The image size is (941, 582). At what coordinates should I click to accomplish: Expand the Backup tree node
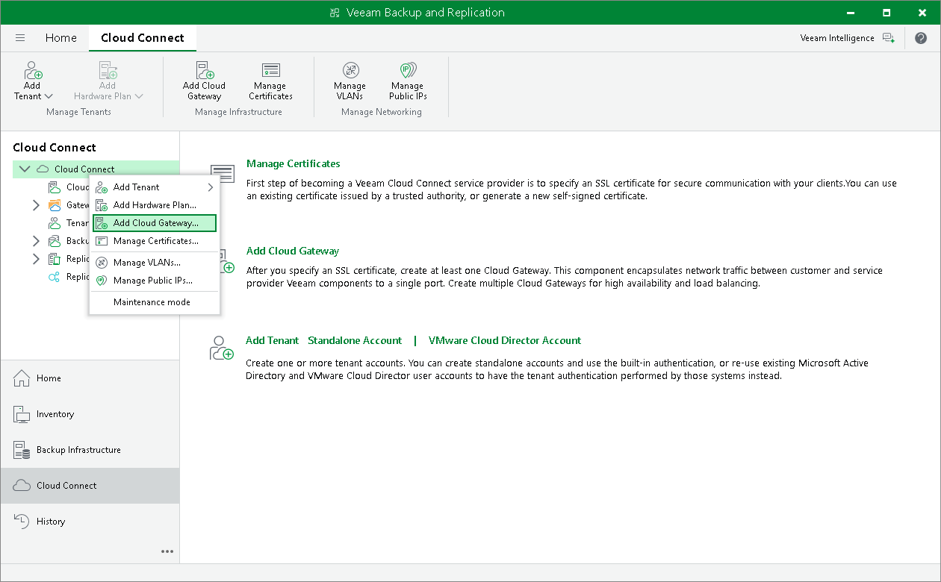(x=36, y=241)
